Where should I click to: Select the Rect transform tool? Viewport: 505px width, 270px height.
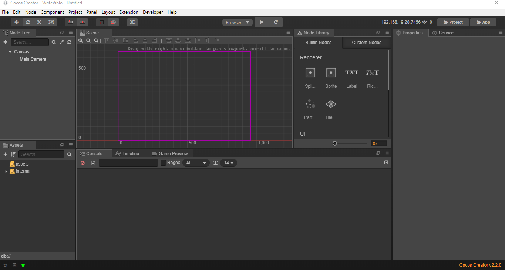[51, 22]
